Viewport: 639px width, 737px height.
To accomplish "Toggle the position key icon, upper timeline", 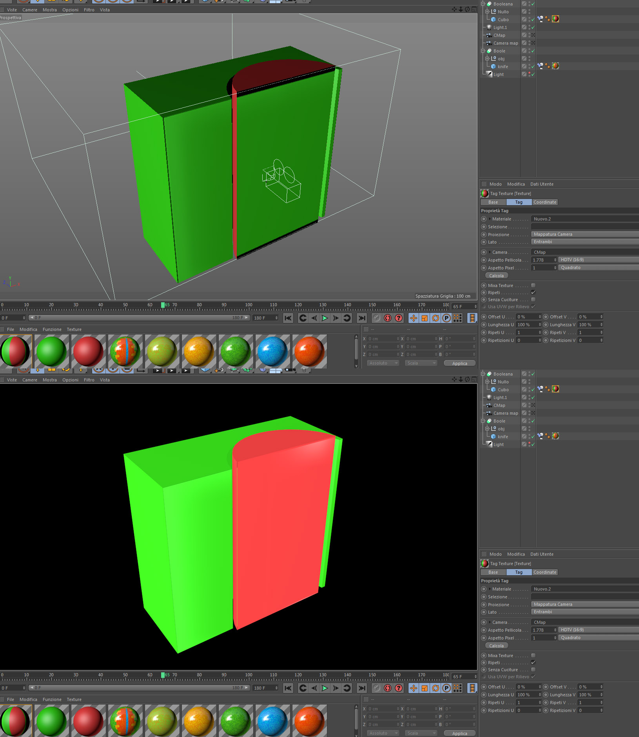I will [x=414, y=318].
